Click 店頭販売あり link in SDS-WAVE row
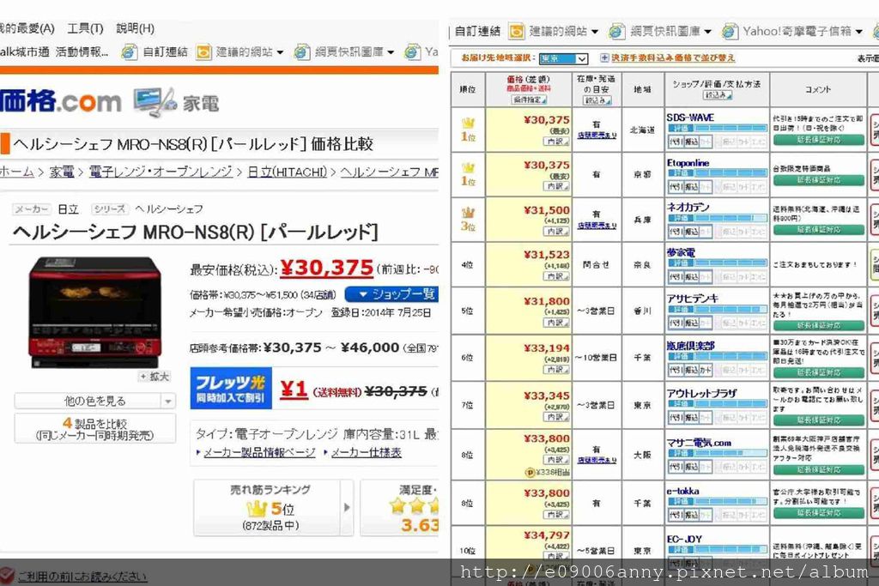This screenshot has width=879, height=586. coord(597,136)
